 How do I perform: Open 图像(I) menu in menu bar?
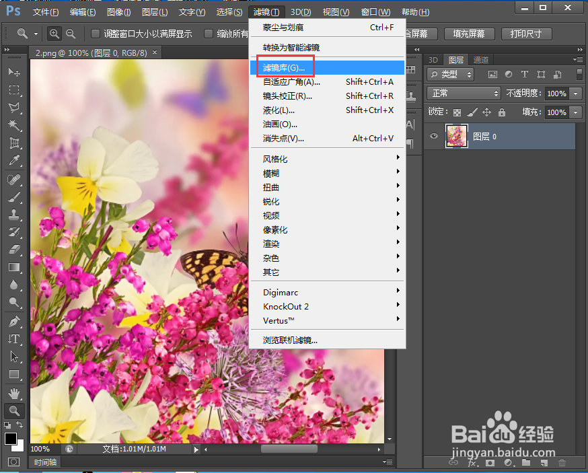click(x=118, y=12)
